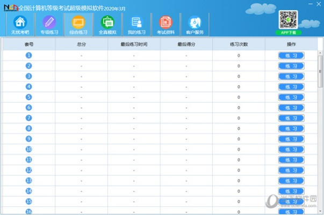Select set number 2 circle icon
This screenshot has height=215, width=324.
click(x=28, y=66)
